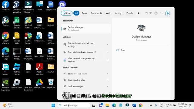Open File Explorer from taskbar

coord(107,105)
